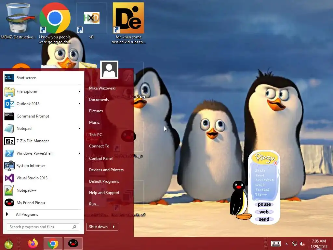This screenshot has height=250, width=333.
Task: Choose Accordian in Pingu action list
Action: [264, 180]
